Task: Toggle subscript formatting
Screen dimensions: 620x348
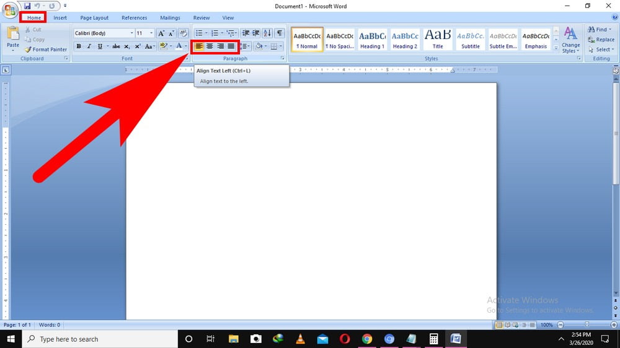Action: pos(127,46)
